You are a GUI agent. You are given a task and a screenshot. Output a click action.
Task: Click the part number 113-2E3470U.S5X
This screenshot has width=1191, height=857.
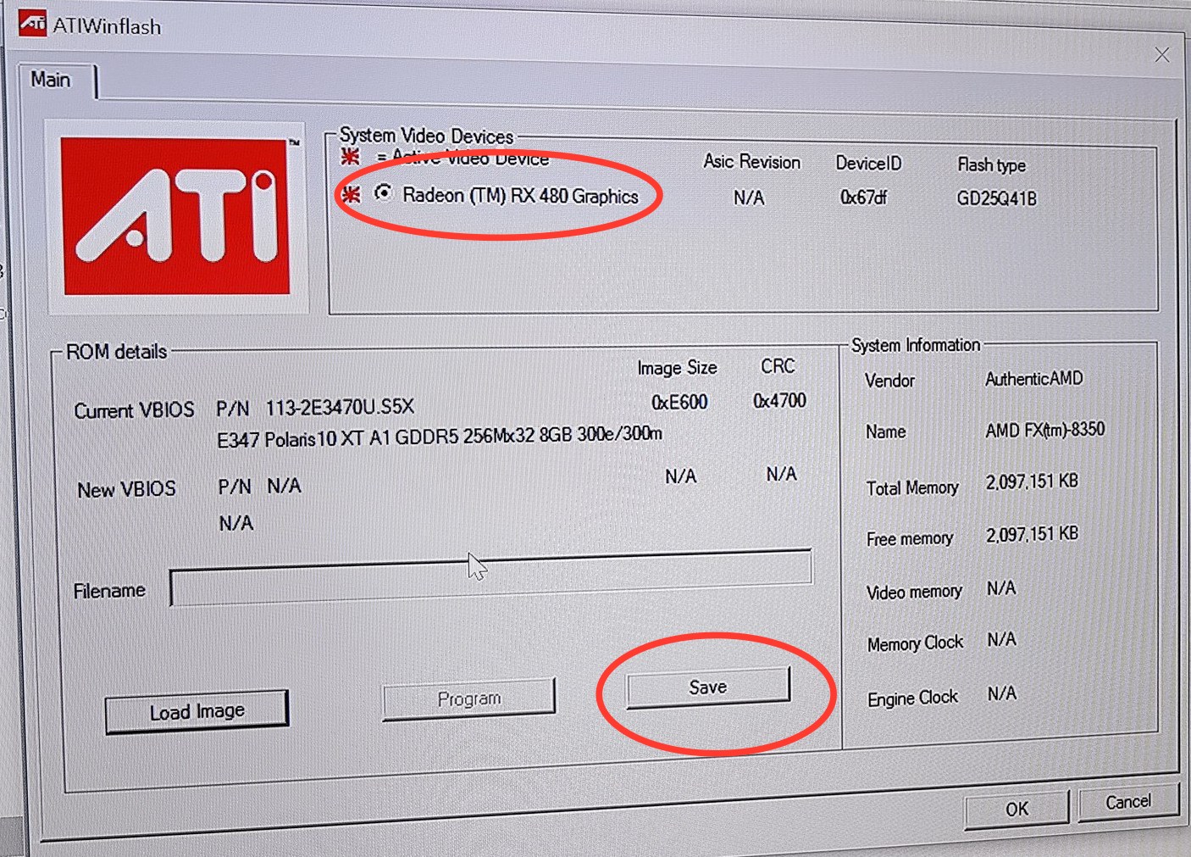point(340,408)
